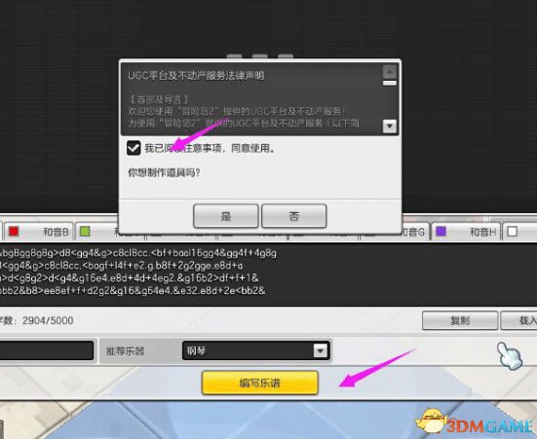This screenshot has width=537, height=439.
Task: Switch to the 和音B tab
Action: click(x=38, y=232)
